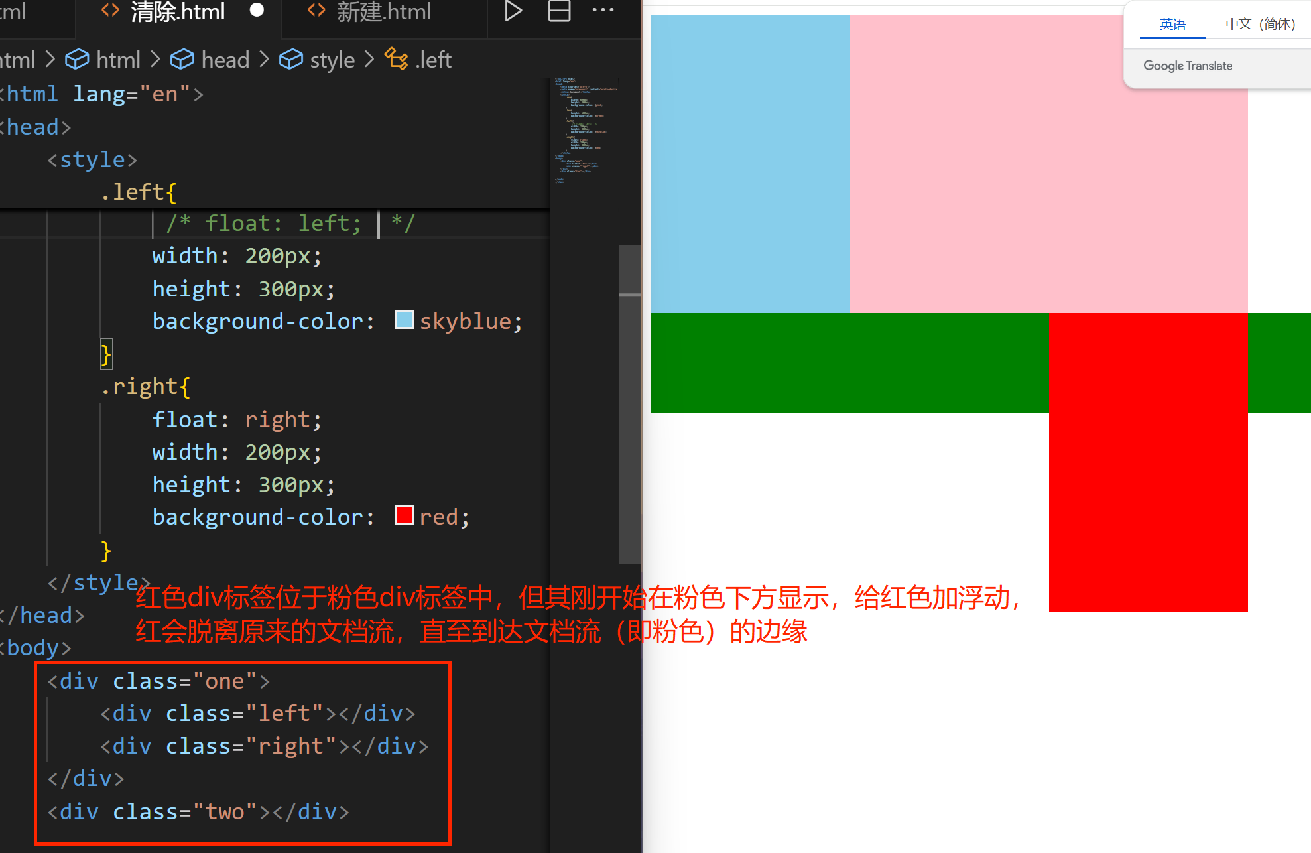Click the style breadcrumb cube icon
1311x853 pixels.
click(290, 60)
